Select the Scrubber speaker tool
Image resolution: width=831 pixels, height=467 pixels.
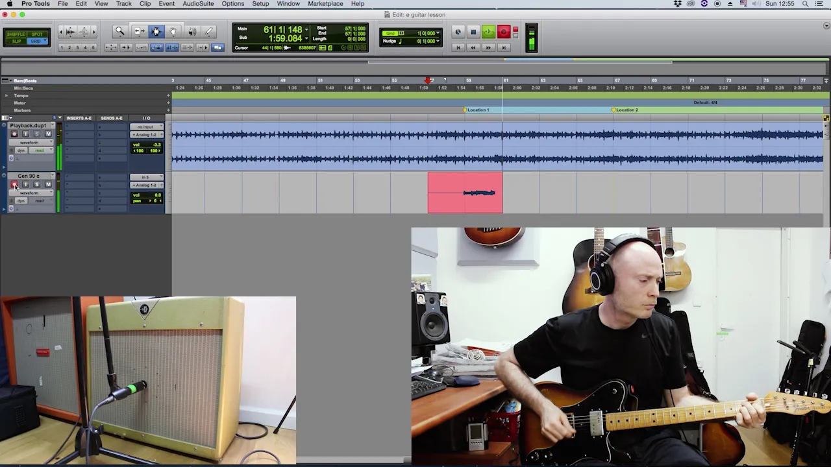click(x=192, y=32)
